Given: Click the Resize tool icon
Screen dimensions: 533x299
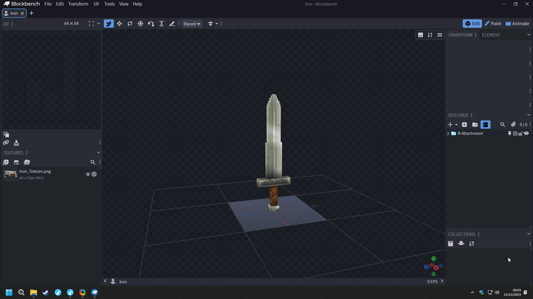Looking at the screenshot, I should point(162,24).
